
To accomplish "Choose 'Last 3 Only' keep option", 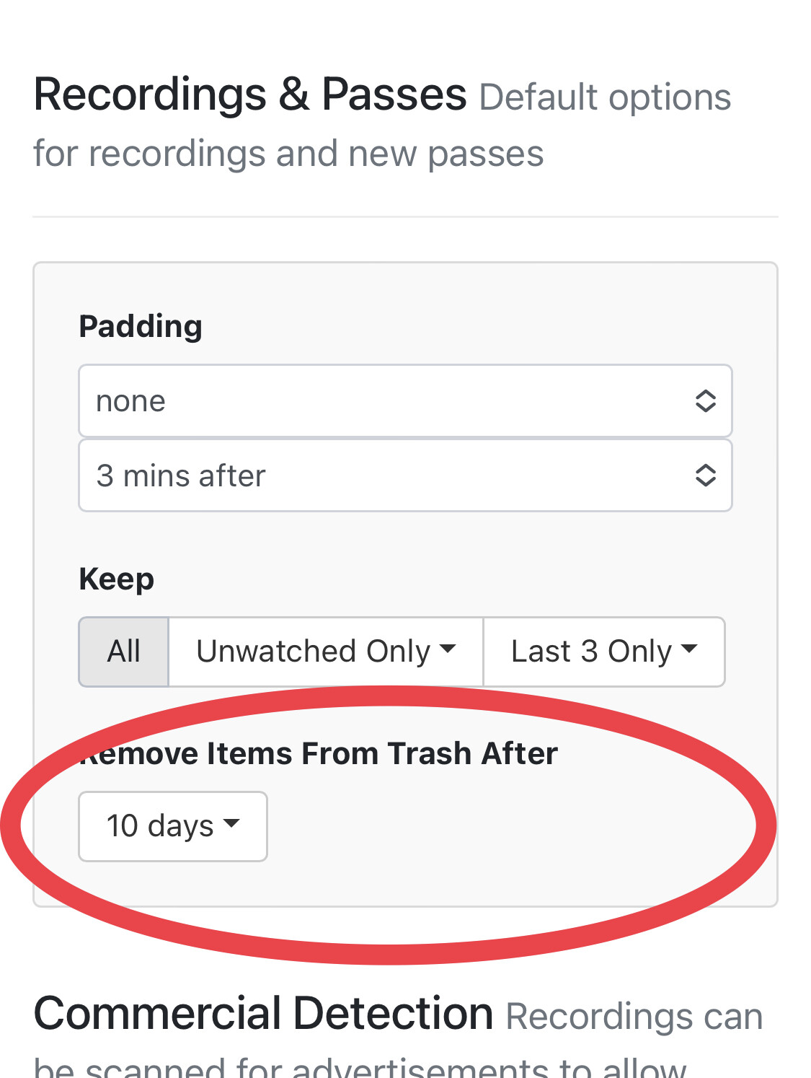I will [591, 652].
